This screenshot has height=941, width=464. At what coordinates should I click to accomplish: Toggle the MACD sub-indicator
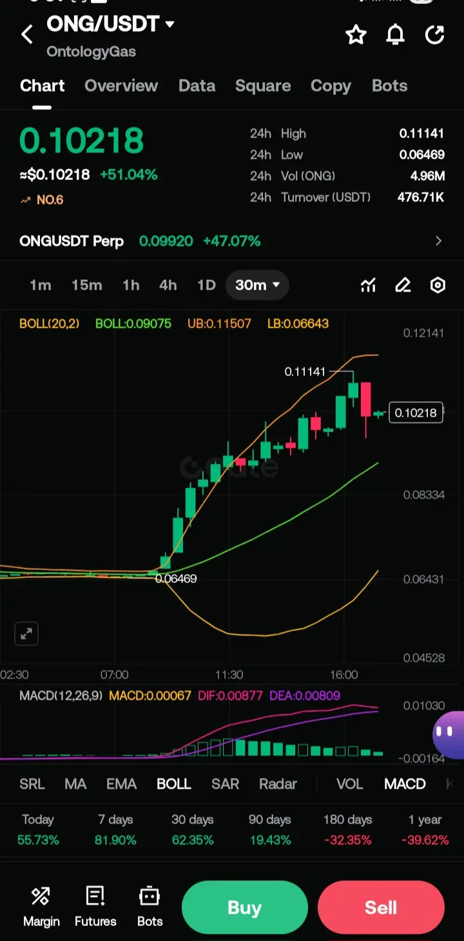tap(405, 784)
